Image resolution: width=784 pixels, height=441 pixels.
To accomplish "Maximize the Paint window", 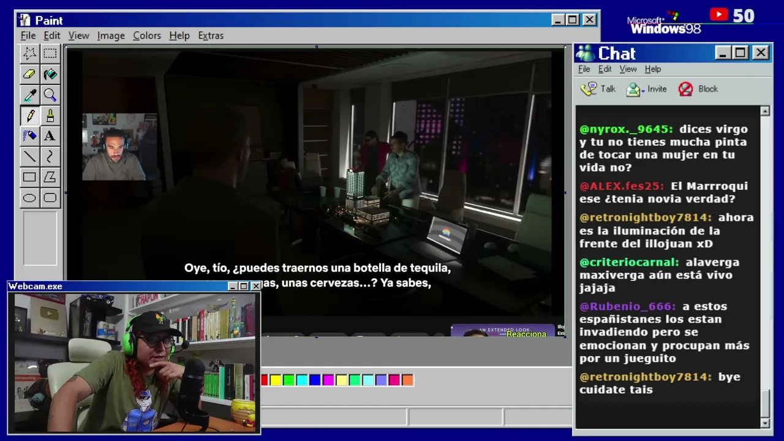I will point(573,20).
